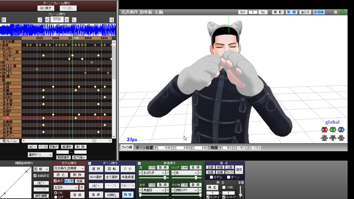Toggle the くり返し repeat checkbox
The height and width of the screenshot is (199, 354).
[224, 187]
